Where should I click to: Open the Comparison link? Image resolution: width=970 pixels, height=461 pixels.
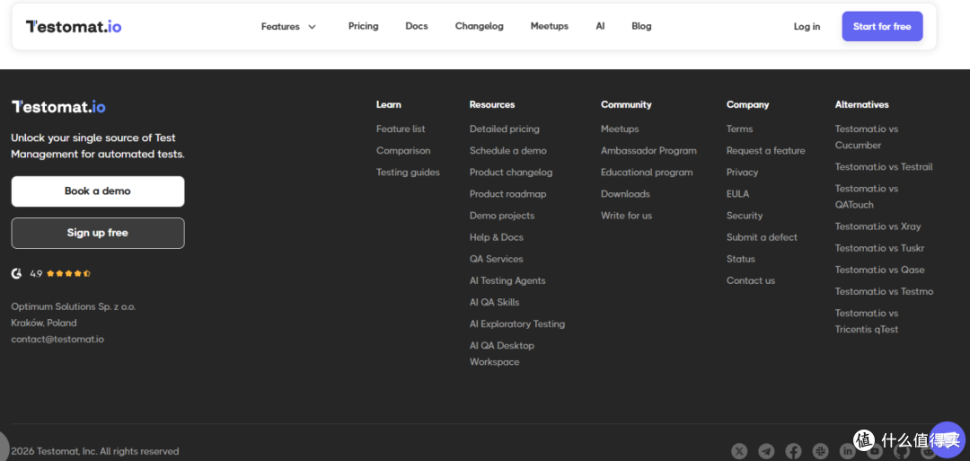point(403,150)
